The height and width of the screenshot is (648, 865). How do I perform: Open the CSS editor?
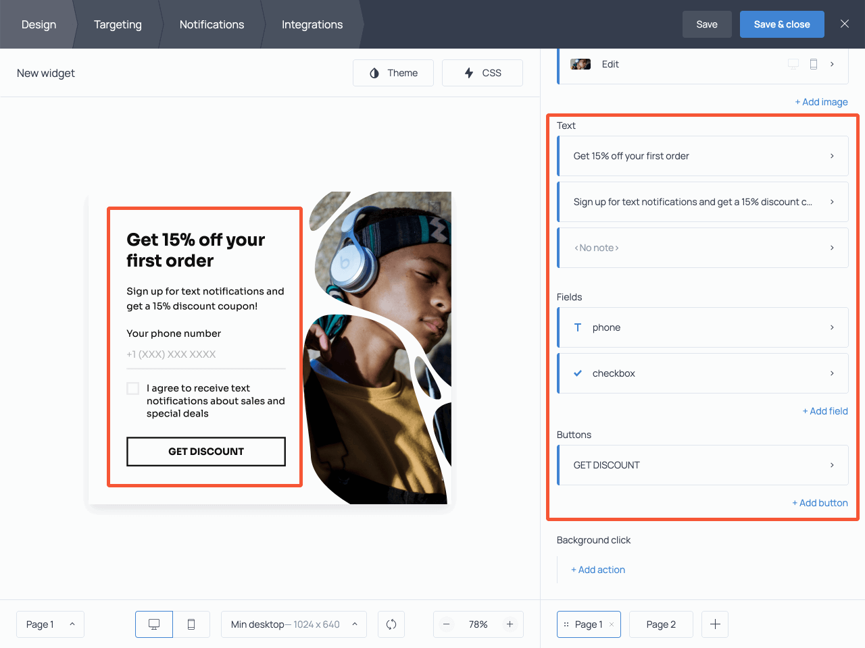point(482,72)
